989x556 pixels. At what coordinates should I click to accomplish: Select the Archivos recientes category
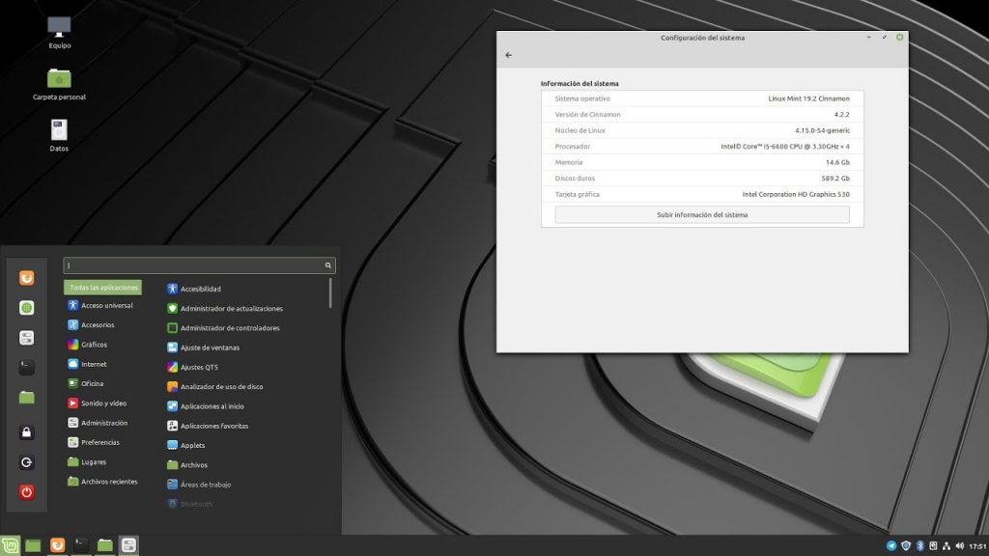(x=102, y=482)
